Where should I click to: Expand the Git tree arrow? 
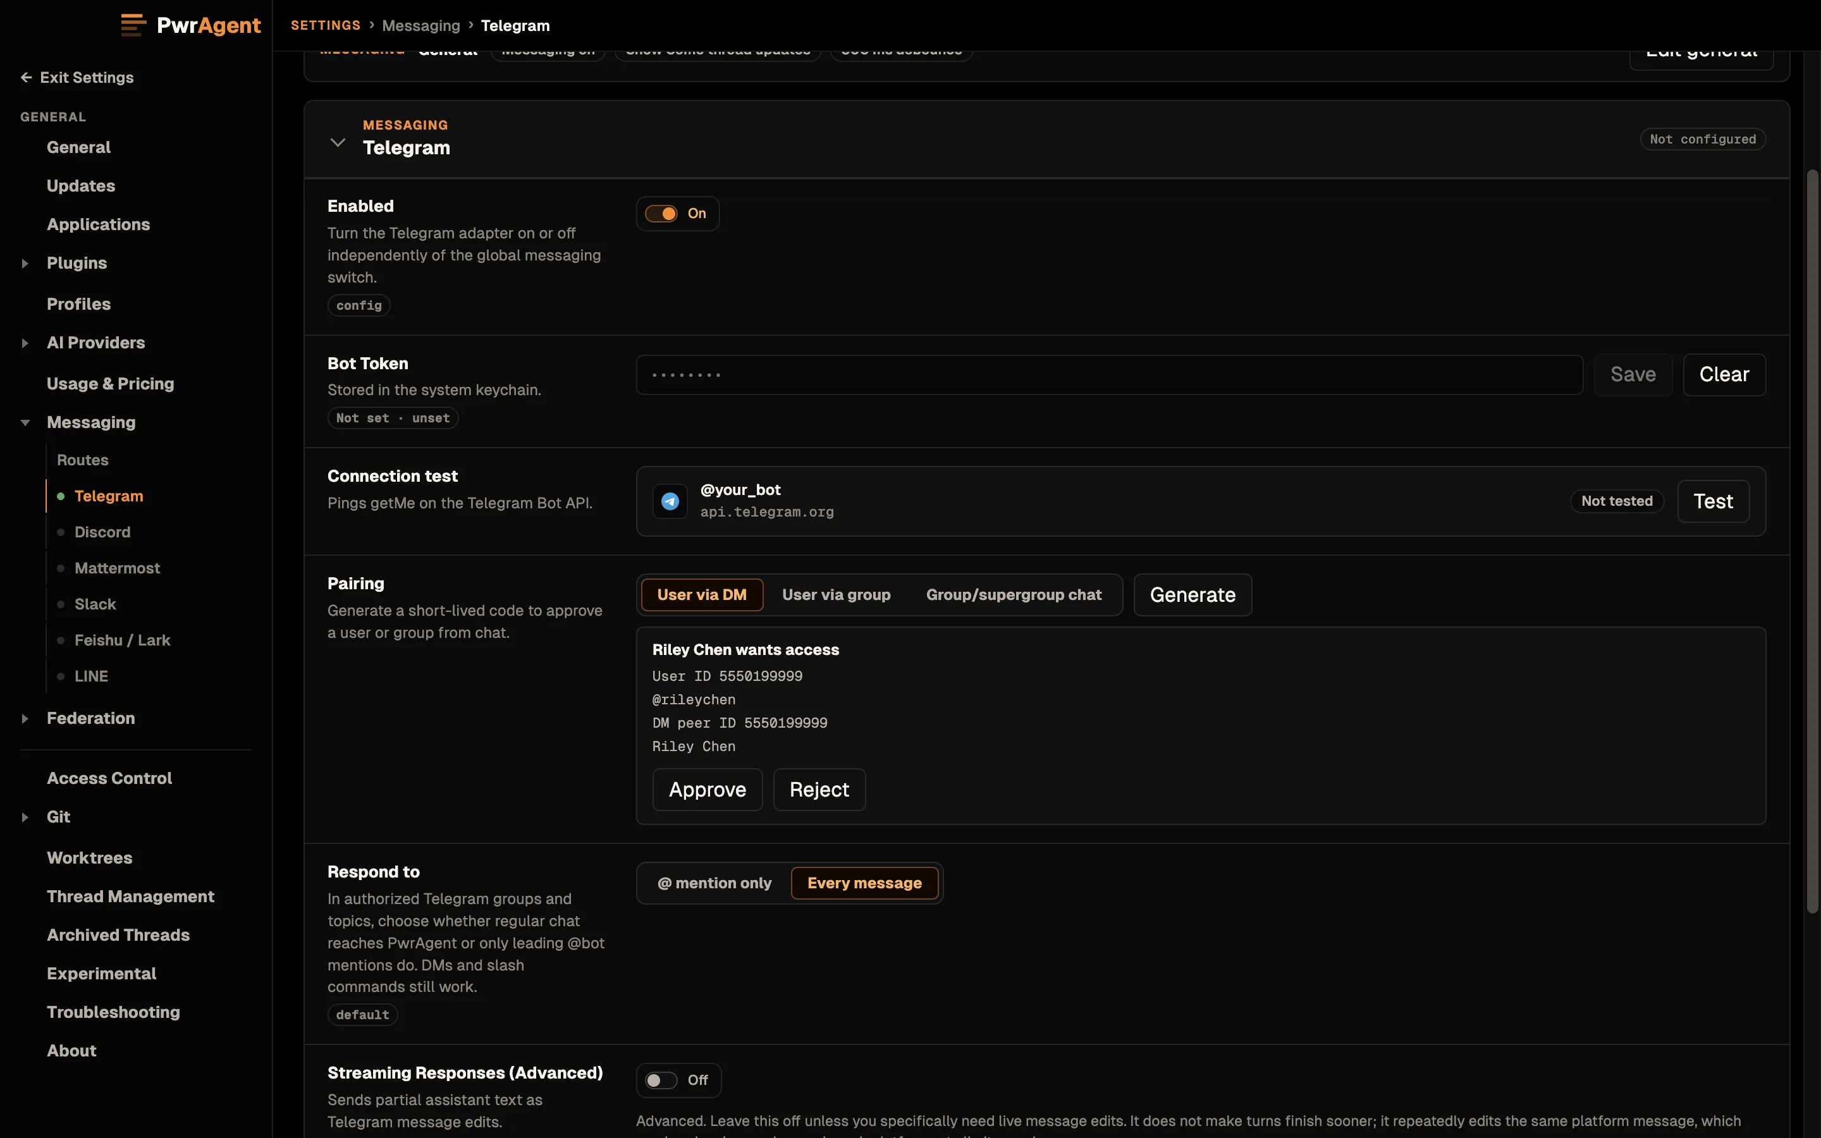[x=25, y=817]
